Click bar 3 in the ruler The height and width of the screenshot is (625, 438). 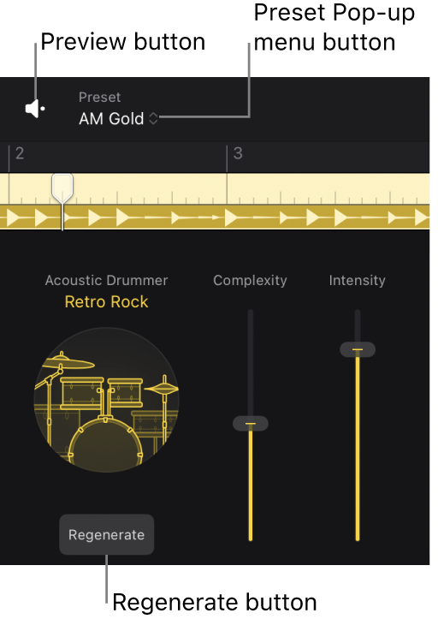pos(238,153)
